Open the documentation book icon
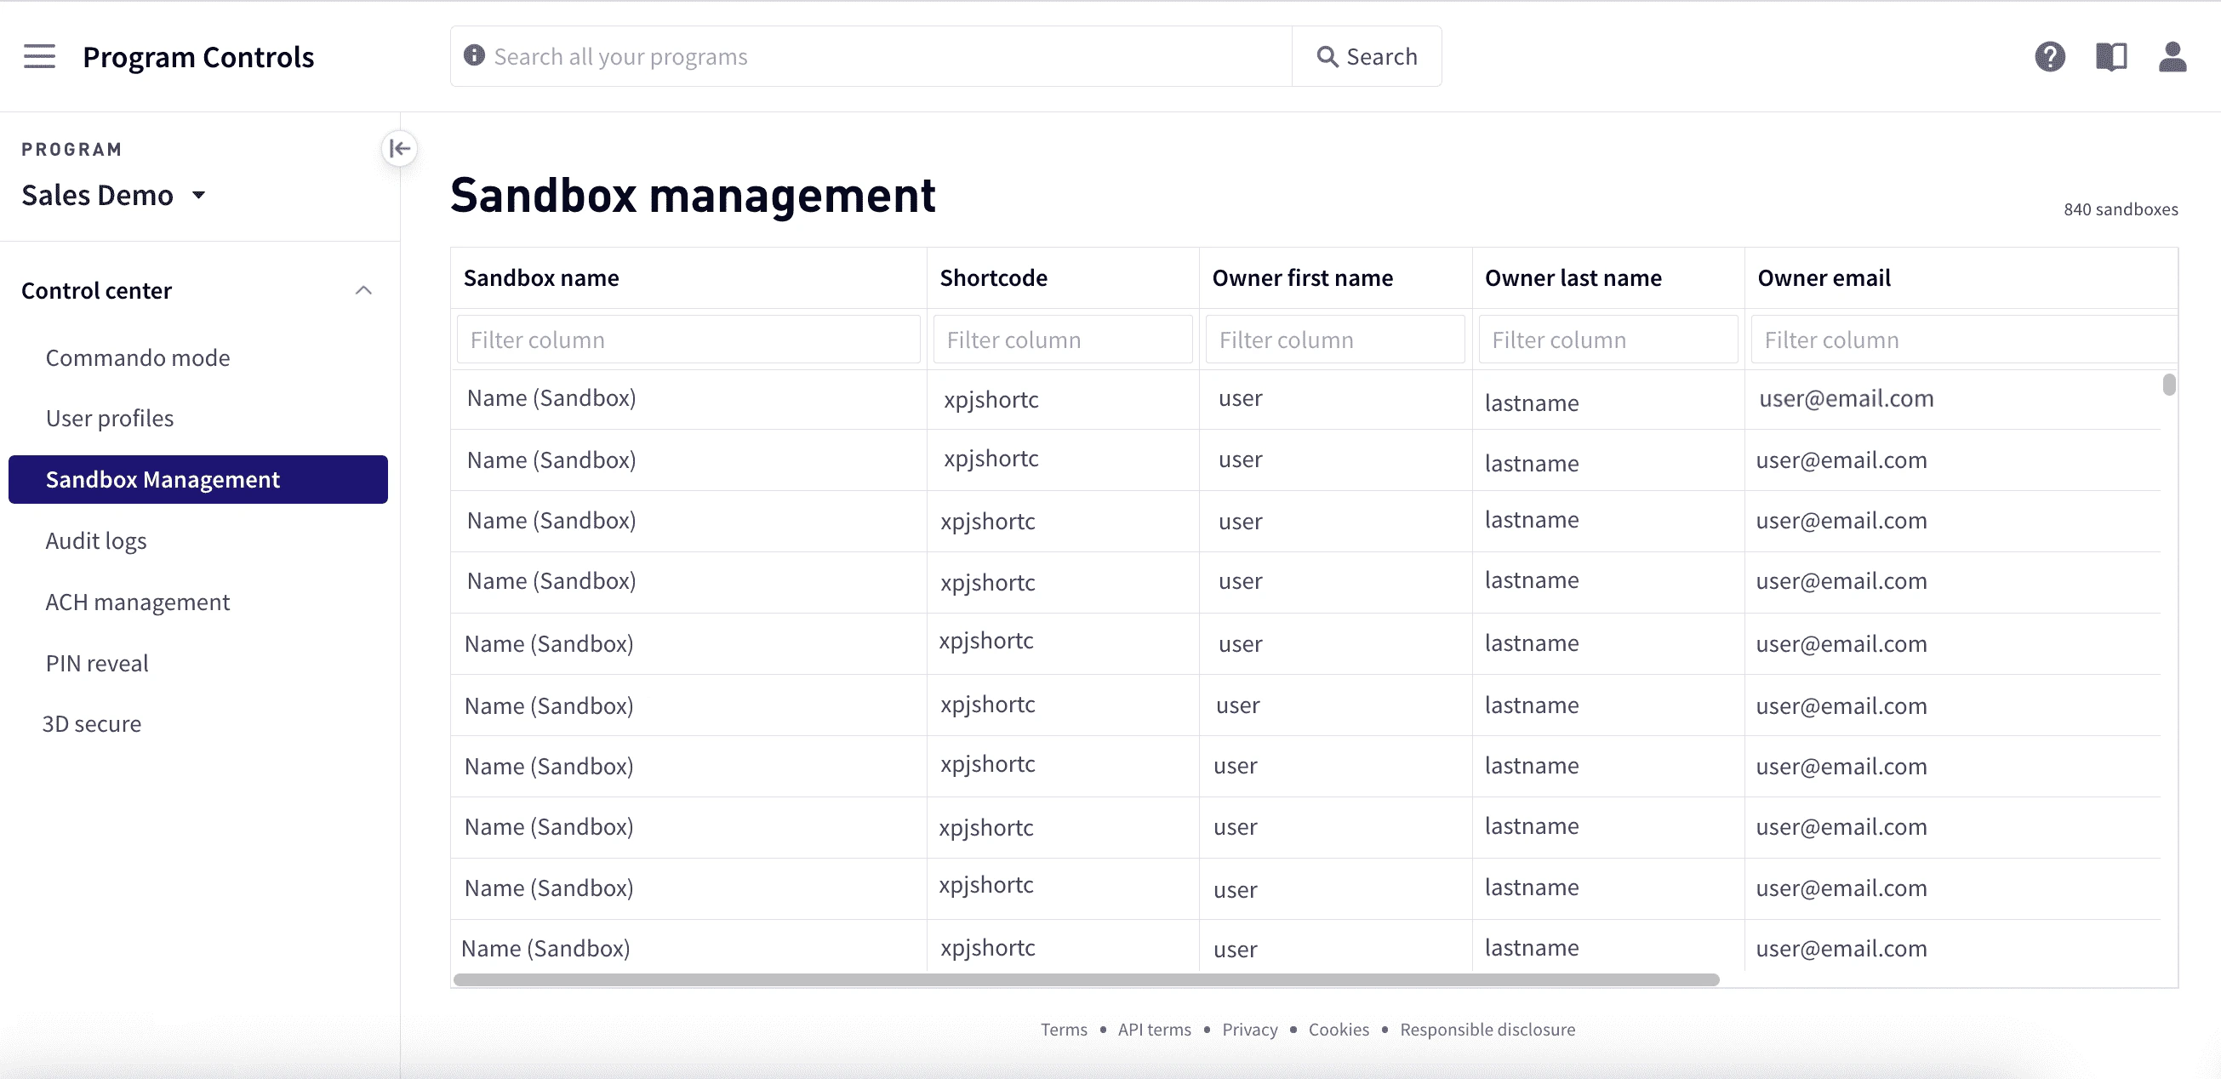 click(2111, 56)
